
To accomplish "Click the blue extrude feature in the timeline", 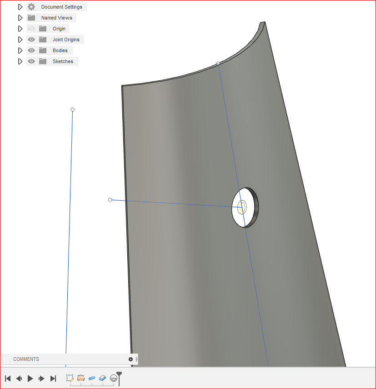I will pyautogui.click(x=91, y=378).
